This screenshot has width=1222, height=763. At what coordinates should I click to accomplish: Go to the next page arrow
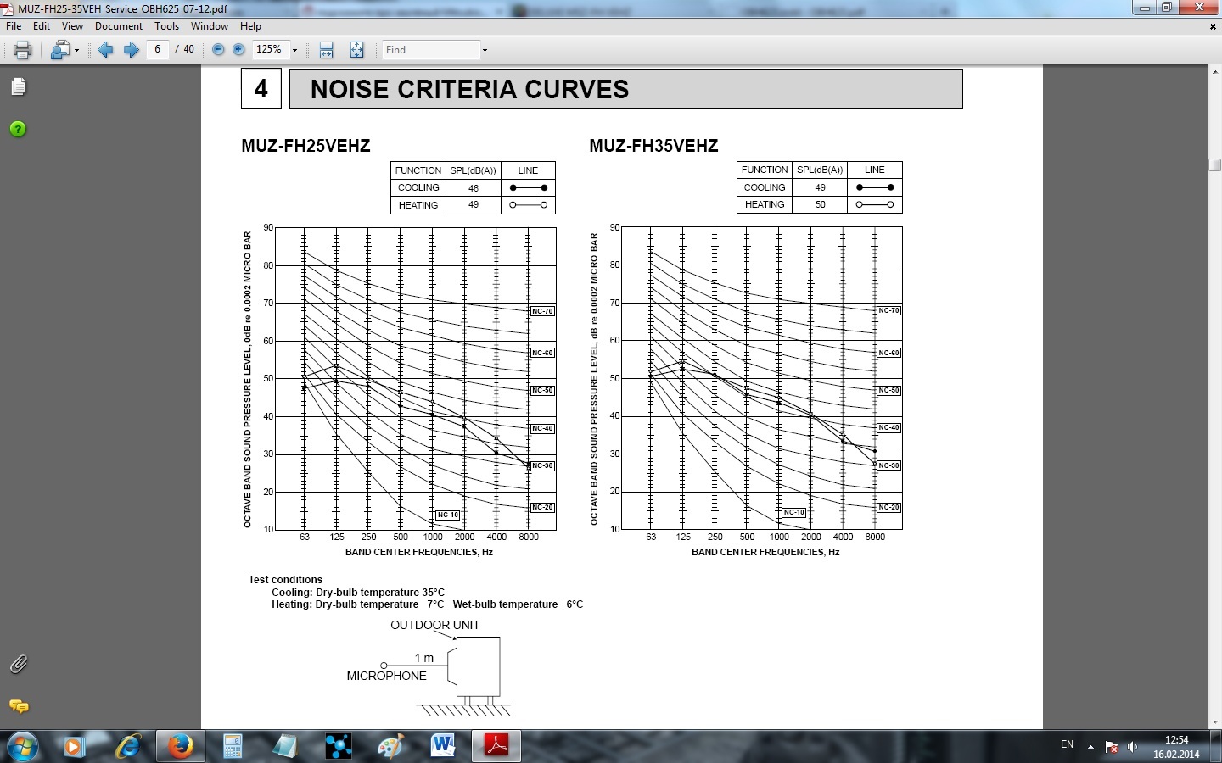tap(131, 50)
